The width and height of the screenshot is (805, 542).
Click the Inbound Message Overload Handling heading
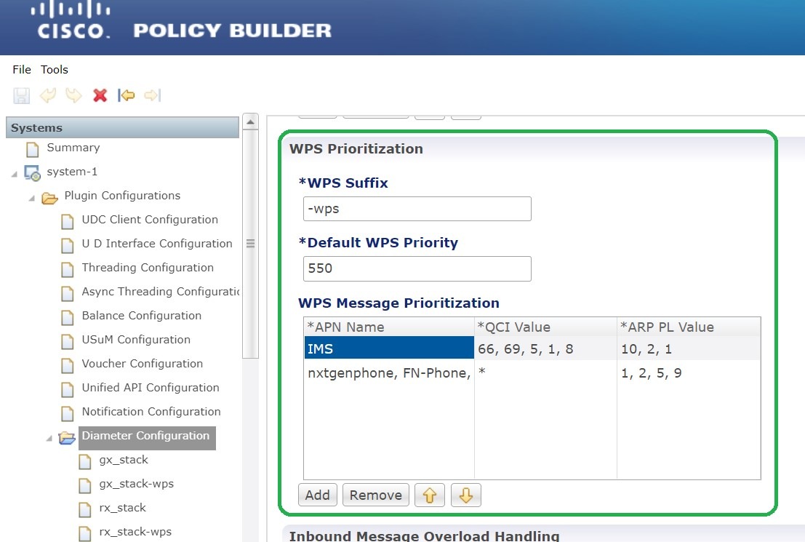[x=424, y=535]
